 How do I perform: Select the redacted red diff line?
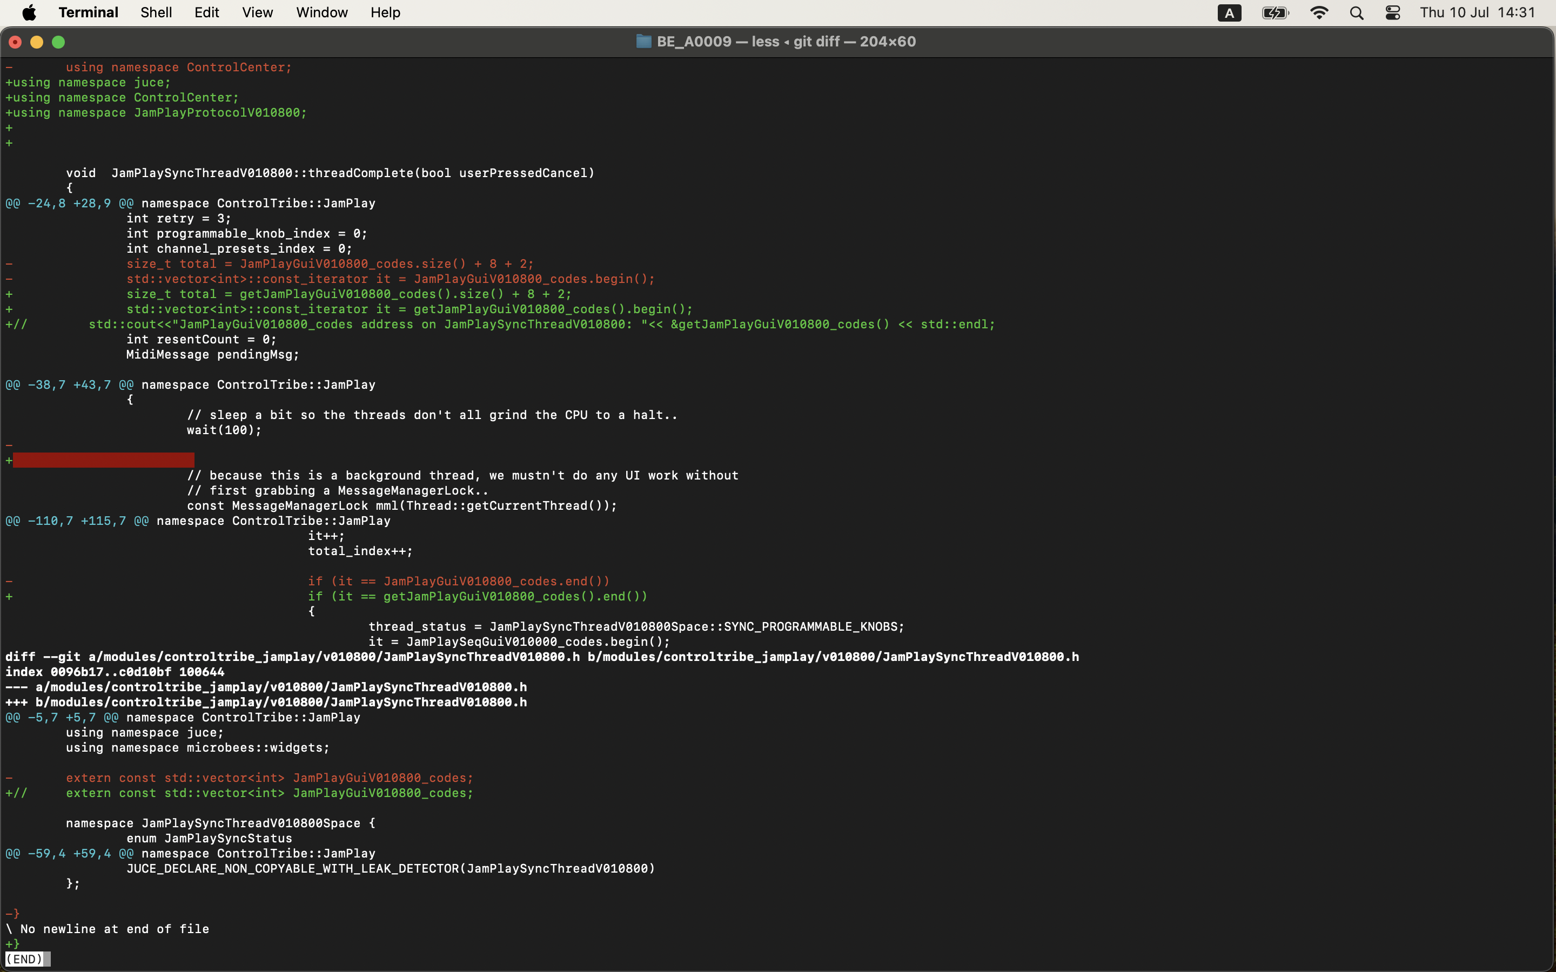(103, 460)
